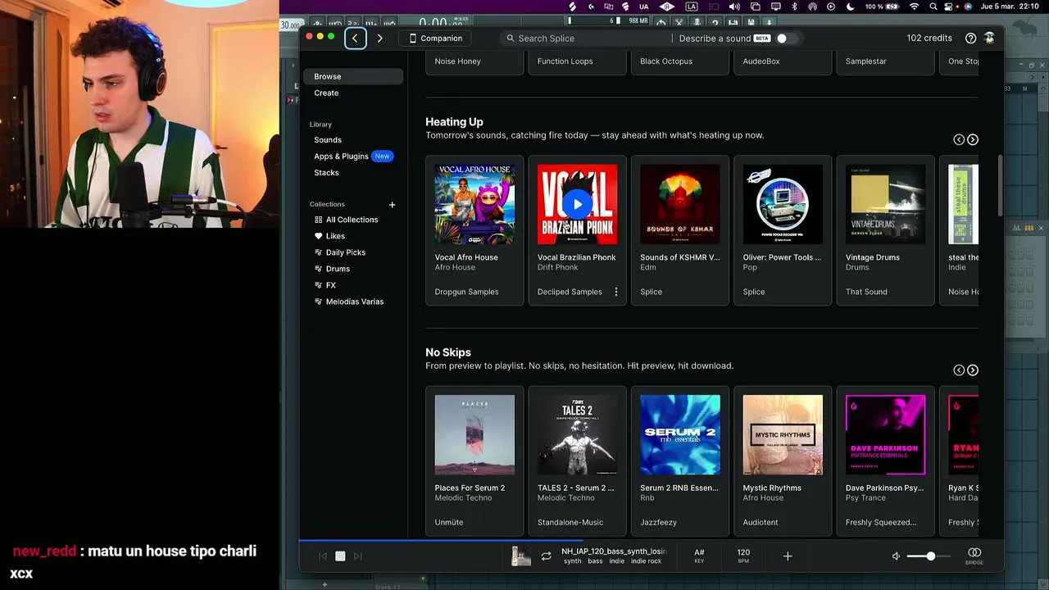Open the Oliver: Power Tools pack cover

(783, 204)
